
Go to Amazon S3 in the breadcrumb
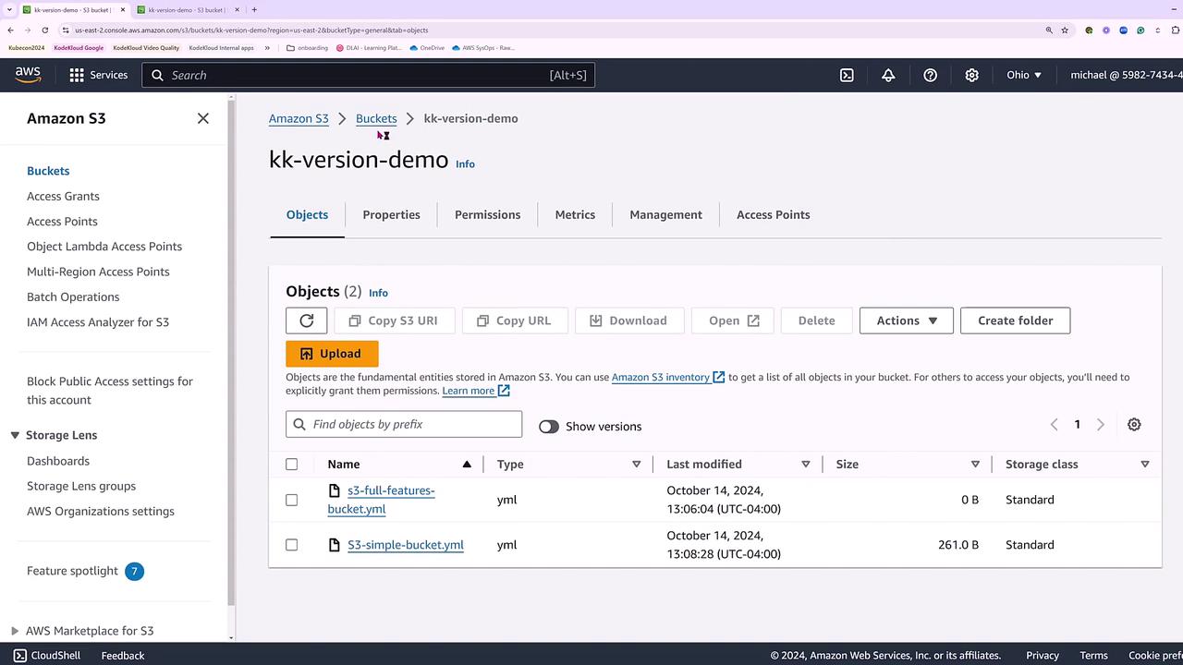299,118
